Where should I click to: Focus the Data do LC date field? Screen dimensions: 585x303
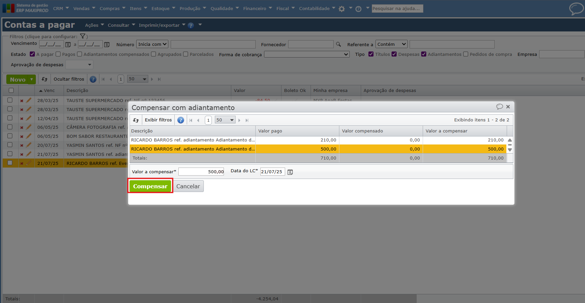pos(272,172)
